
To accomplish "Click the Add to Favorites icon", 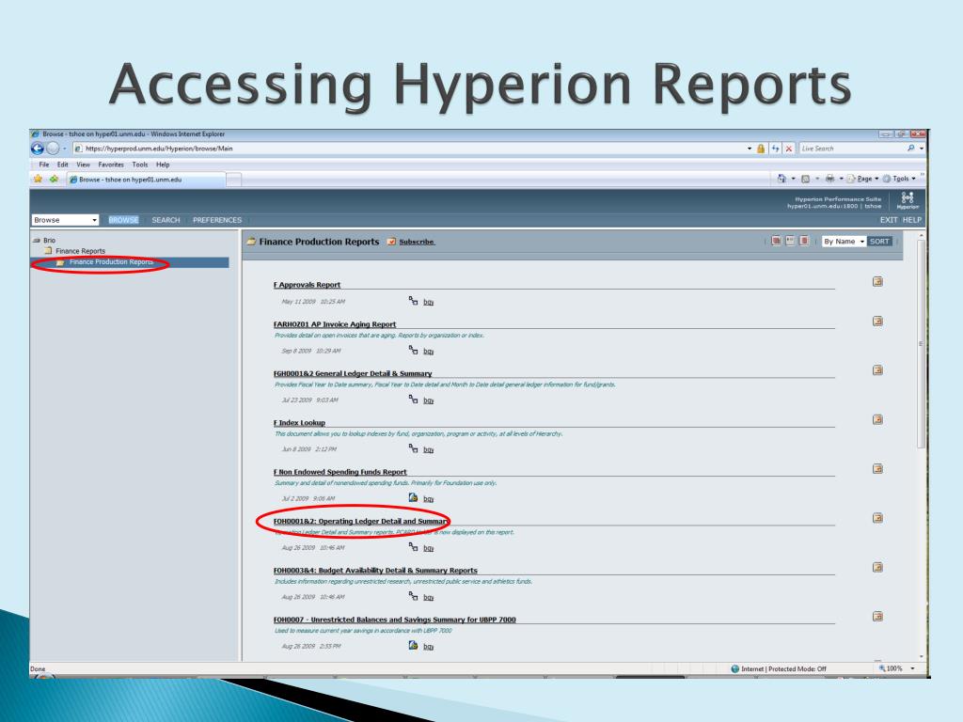I will tap(54, 180).
